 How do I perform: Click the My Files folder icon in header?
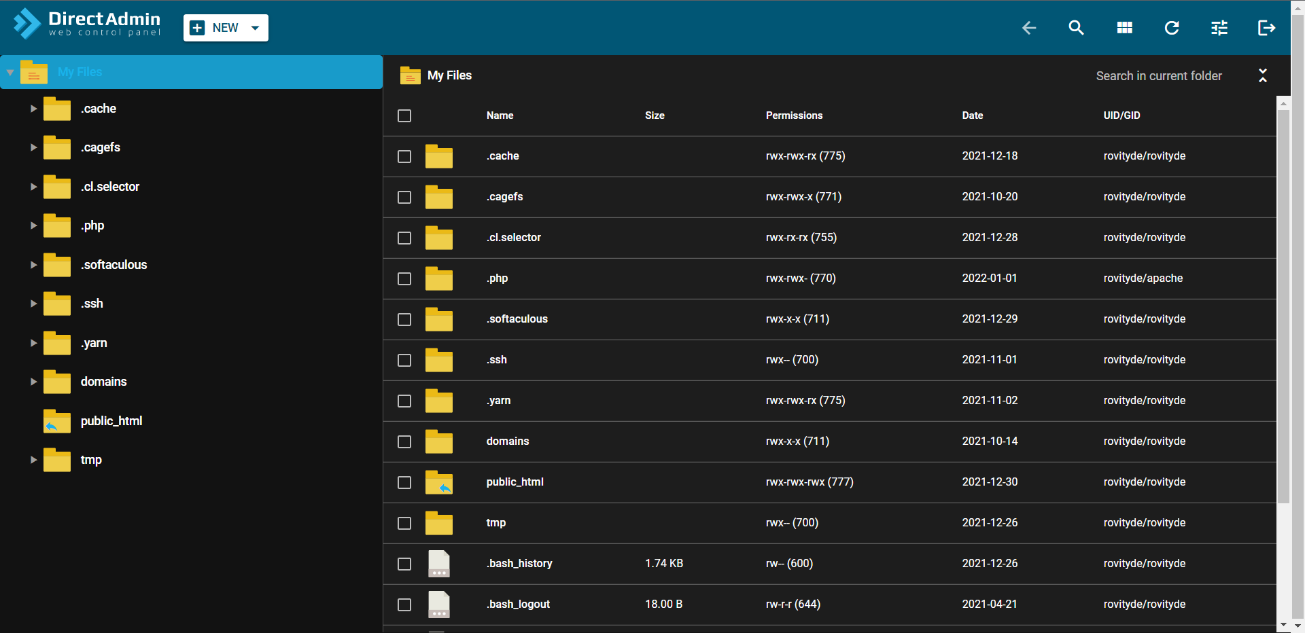(410, 75)
